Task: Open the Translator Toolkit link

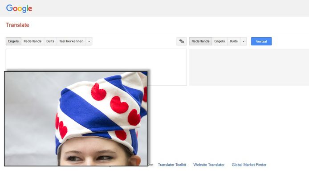Action: pos(172,165)
